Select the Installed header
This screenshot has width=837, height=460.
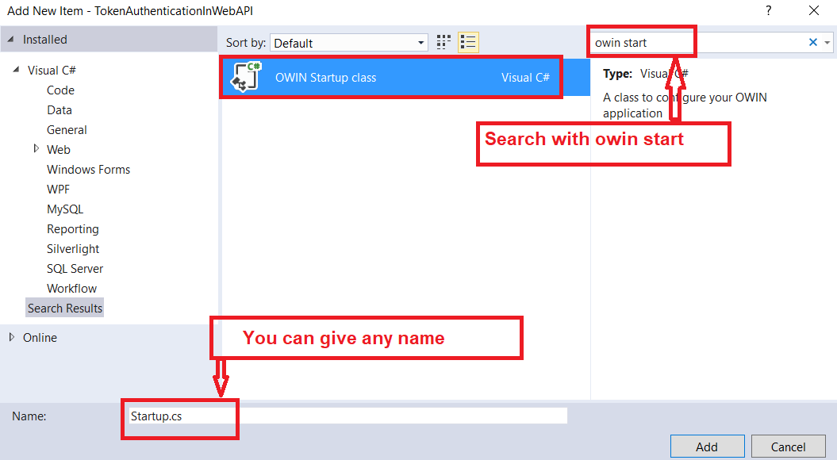pos(45,40)
